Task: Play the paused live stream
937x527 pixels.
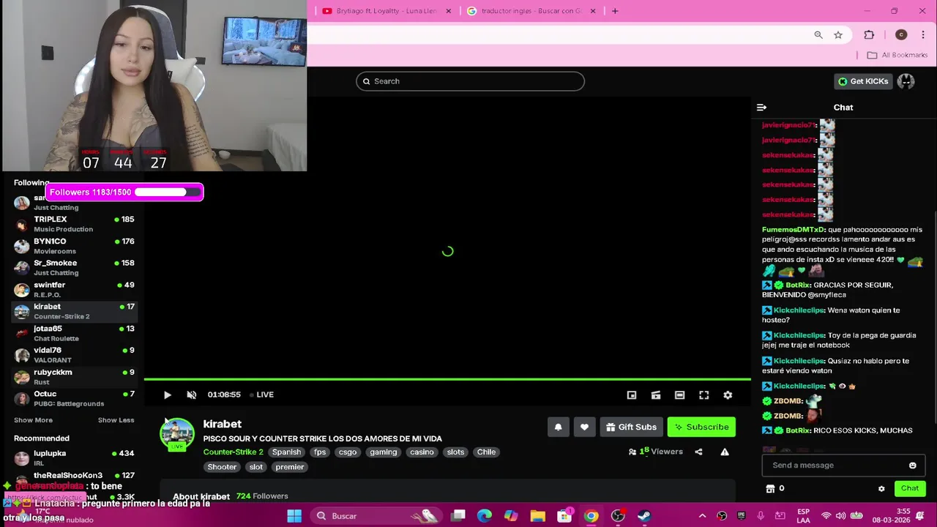Action: 167,395
